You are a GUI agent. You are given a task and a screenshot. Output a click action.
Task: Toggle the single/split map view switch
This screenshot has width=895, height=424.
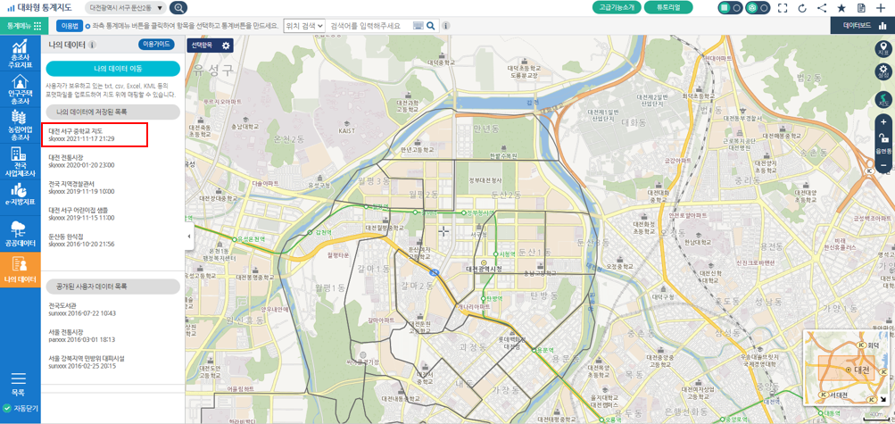coord(731,8)
